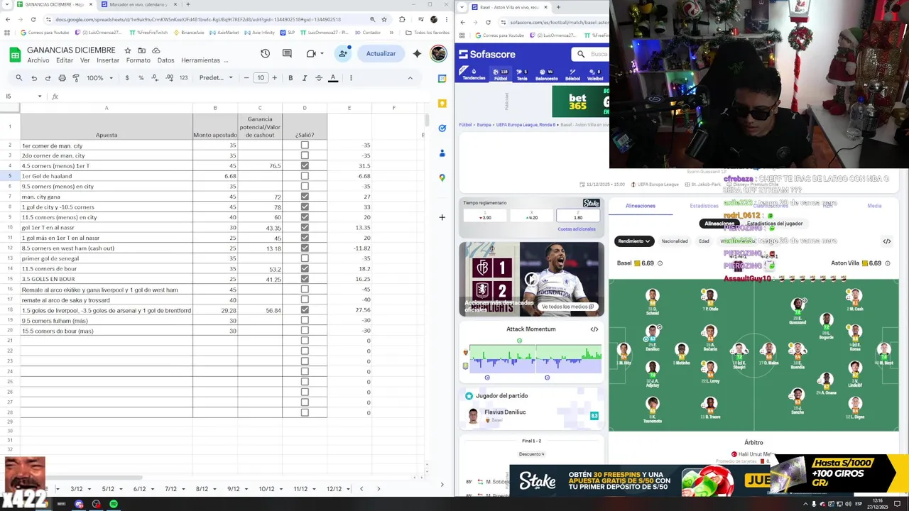The width and height of the screenshot is (909, 511).
Task: Check box for 9.5 corners fulham (más)
Action: tap(305, 320)
